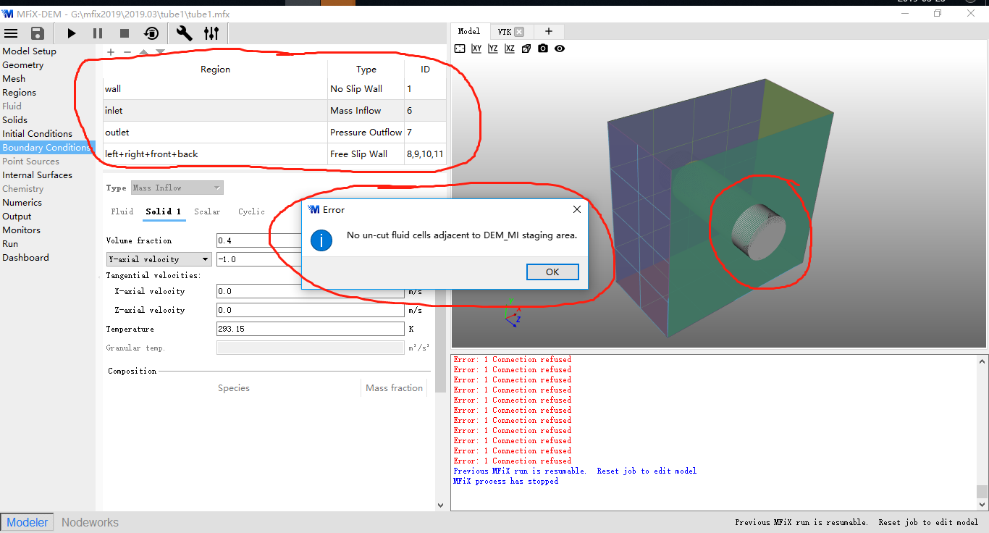Reset the job using the reset icon

point(151,33)
